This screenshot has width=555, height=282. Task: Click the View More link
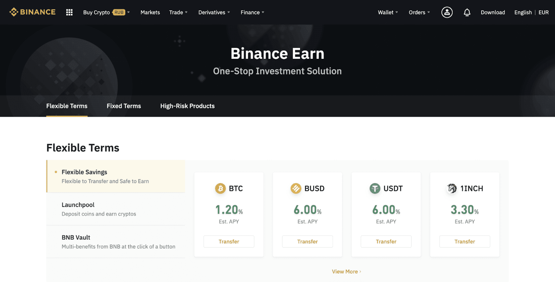point(346,271)
